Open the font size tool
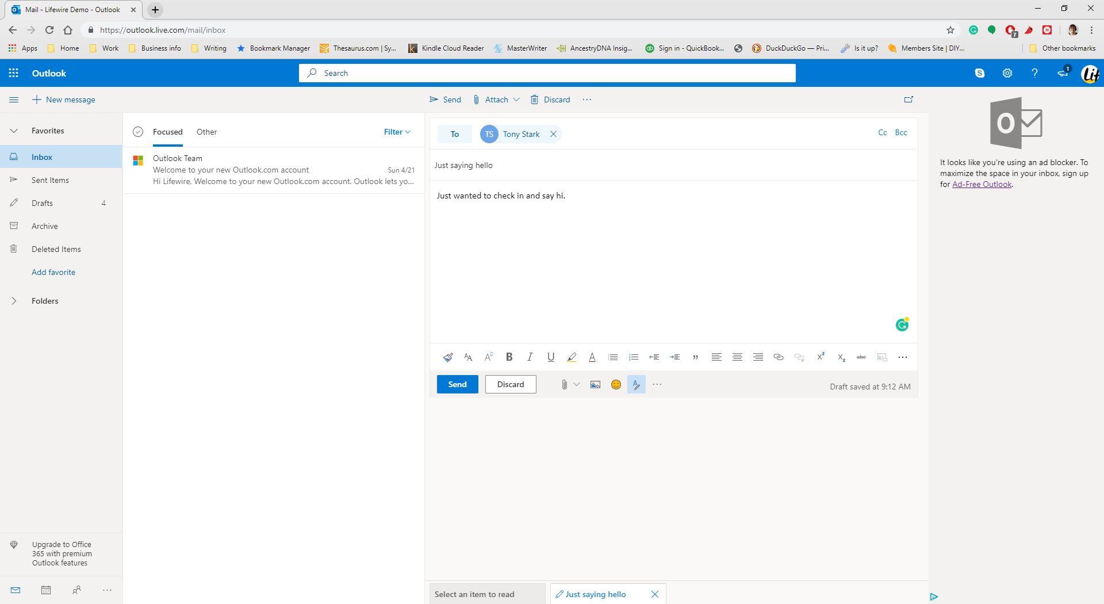1104x604 pixels. coord(489,357)
